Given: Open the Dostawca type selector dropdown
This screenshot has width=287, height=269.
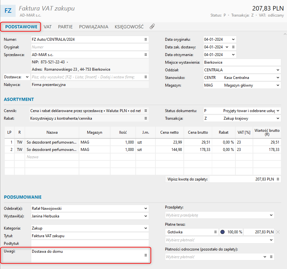Looking at the screenshot, I should click(27, 77).
